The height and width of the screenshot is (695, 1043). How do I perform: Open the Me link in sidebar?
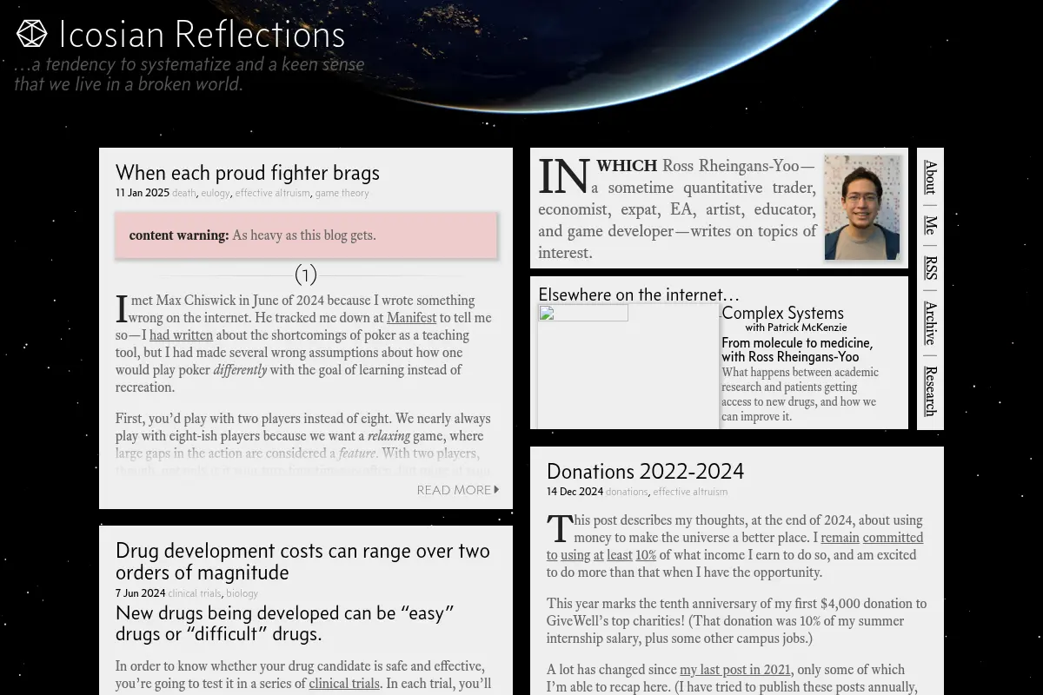click(930, 225)
